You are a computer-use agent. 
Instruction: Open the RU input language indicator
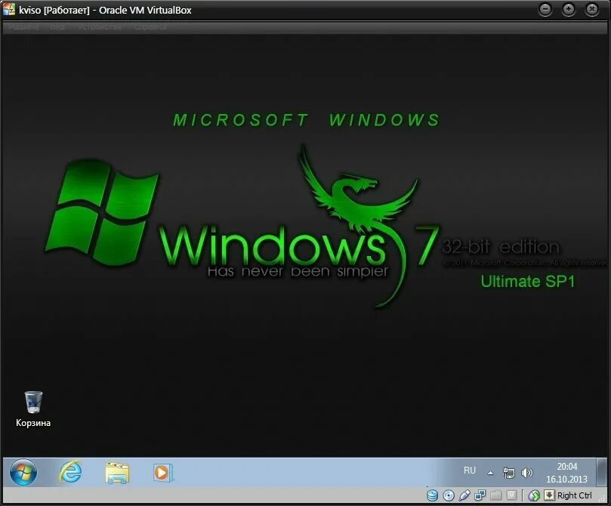tap(470, 471)
